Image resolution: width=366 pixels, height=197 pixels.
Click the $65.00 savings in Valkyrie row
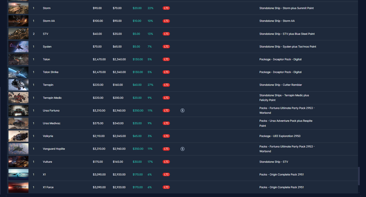pos(137,136)
